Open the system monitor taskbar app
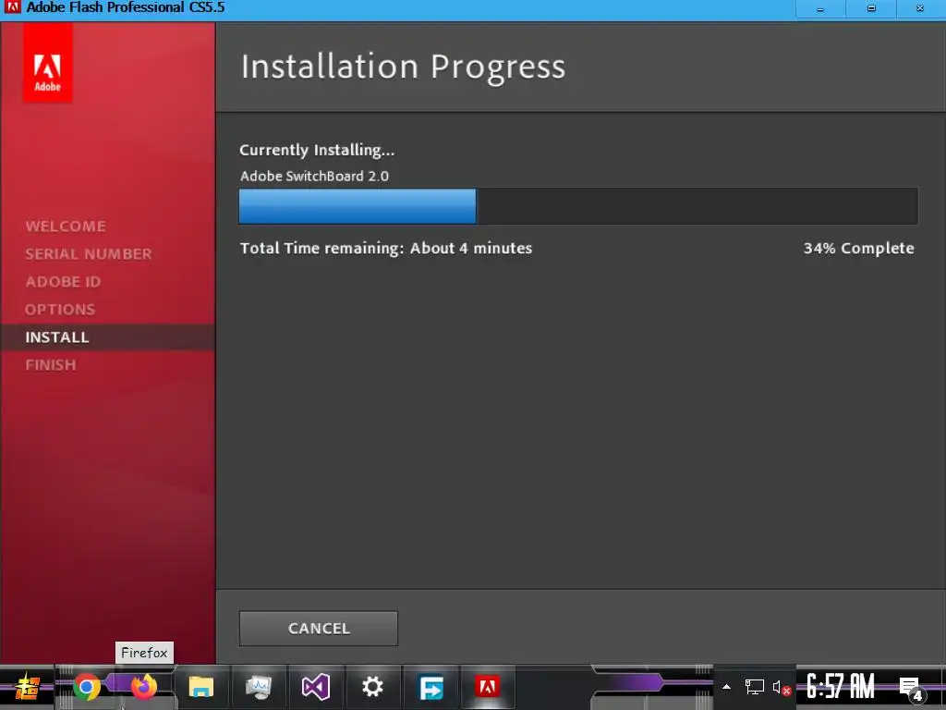 pyautogui.click(x=259, y=687)
